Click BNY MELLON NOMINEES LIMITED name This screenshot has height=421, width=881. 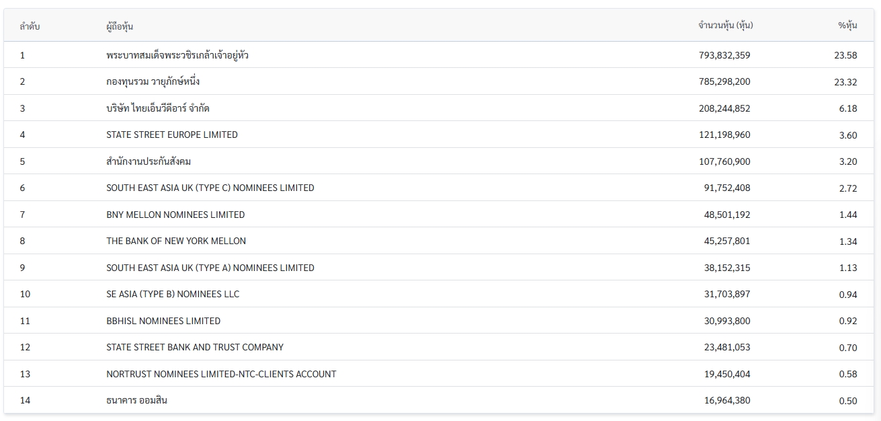click(x=175, y=215)
